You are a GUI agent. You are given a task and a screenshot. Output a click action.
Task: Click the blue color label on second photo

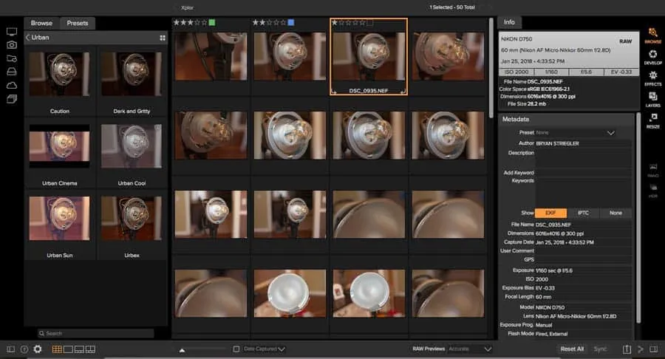(x=291, y=22)
